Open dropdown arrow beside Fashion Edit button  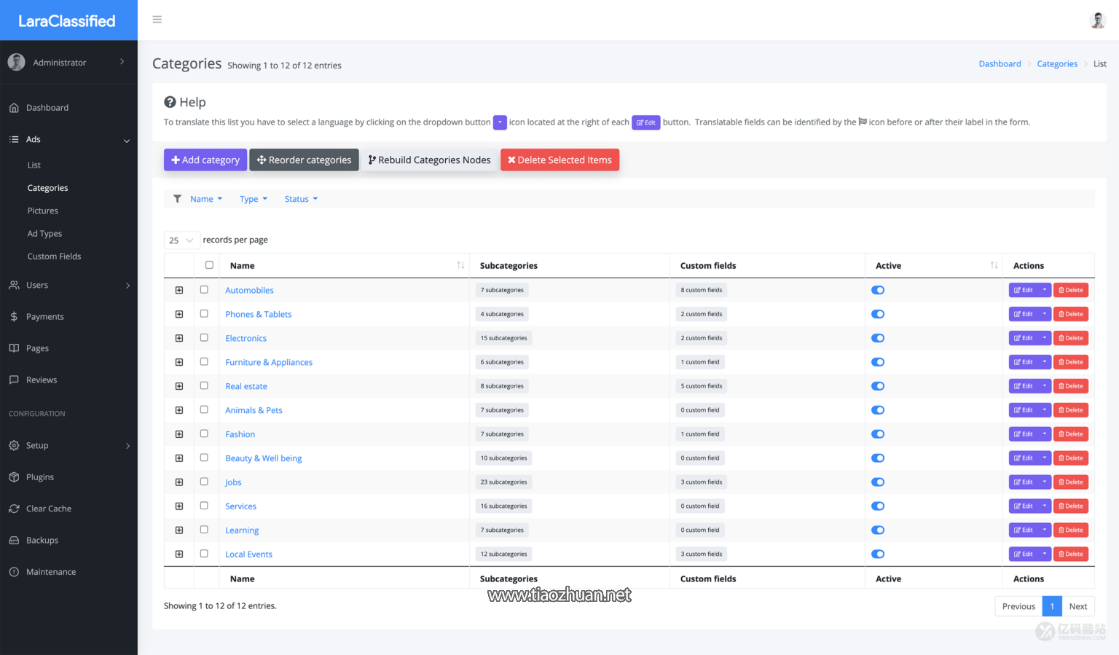[x=1044, y=434]
